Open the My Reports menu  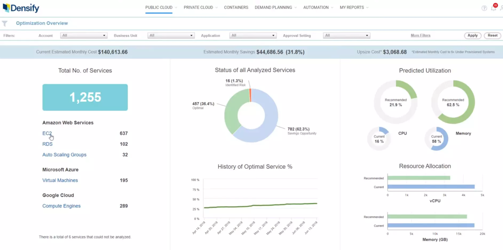(354, 7)
